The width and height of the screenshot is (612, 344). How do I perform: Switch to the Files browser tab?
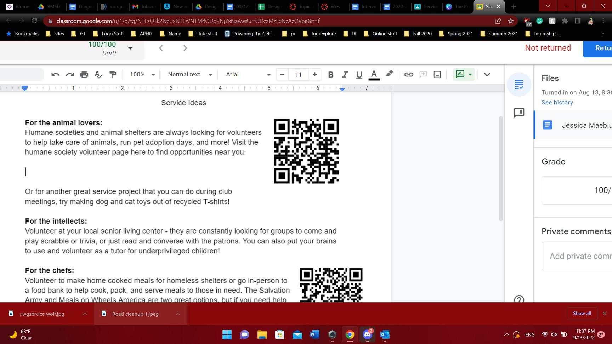(332, 7)
